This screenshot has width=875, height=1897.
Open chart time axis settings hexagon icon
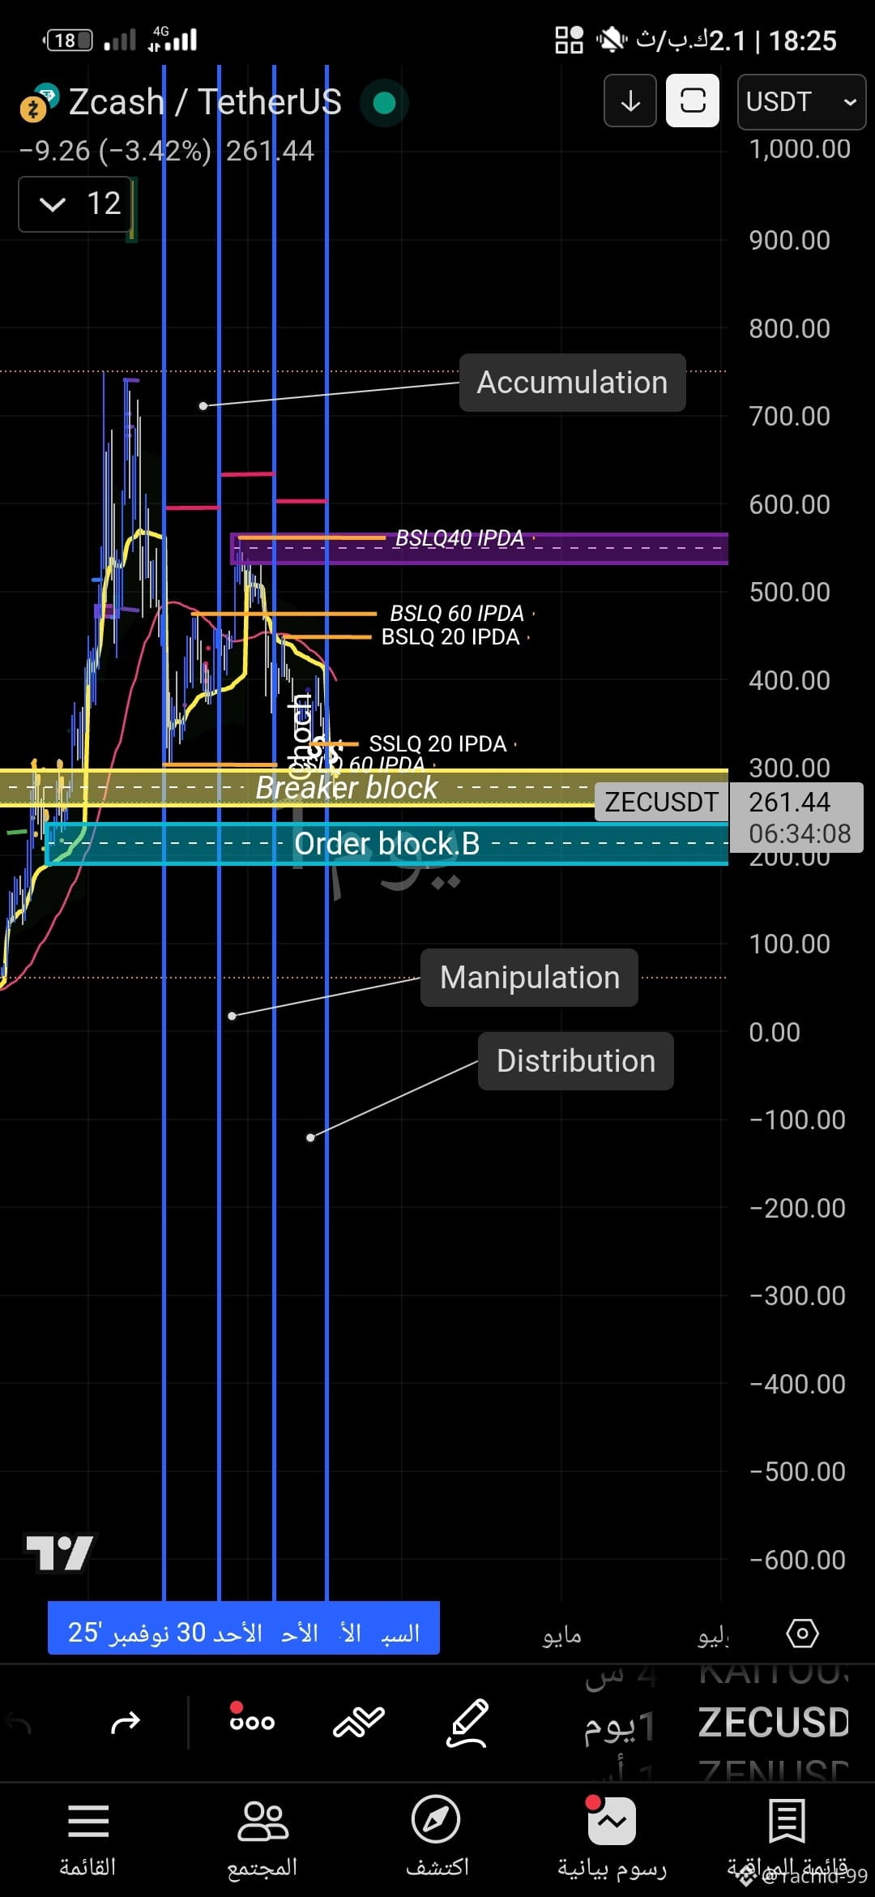point(802,1633)
